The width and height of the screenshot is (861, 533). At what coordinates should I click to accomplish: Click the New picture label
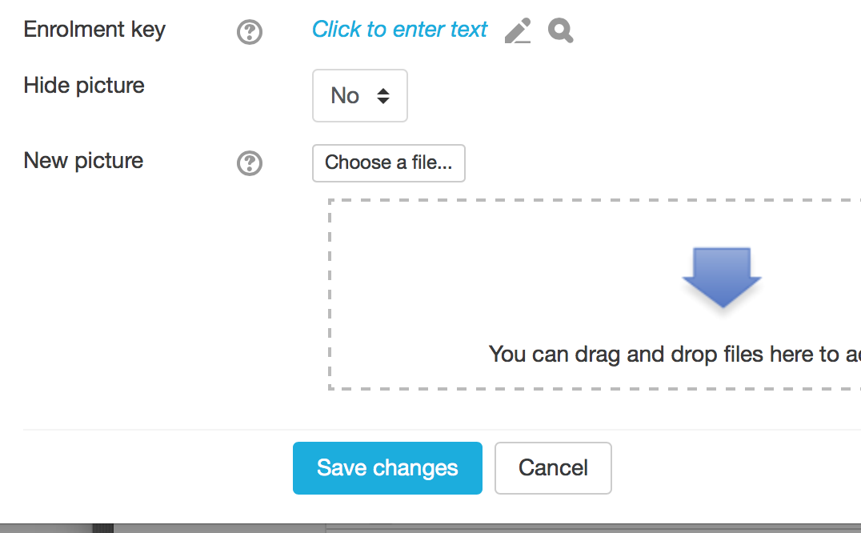pos(83,161)
